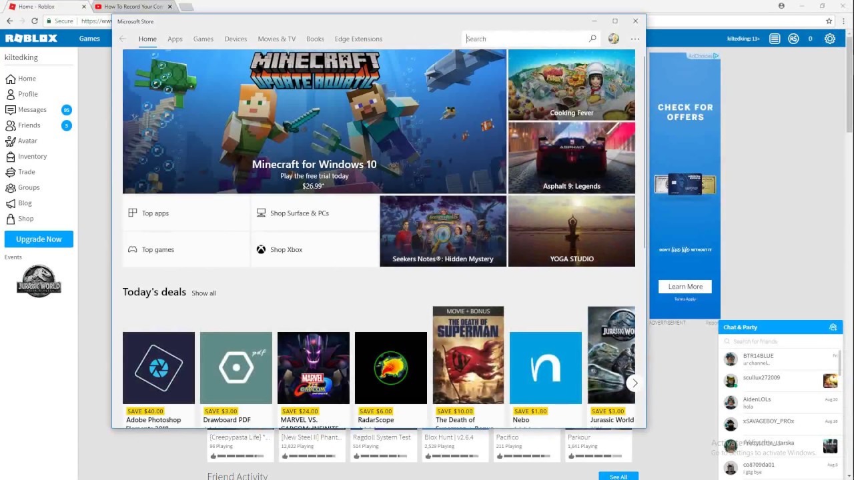Show next deals with right arrow
The image size is (854, 480).
click(634, 383)
